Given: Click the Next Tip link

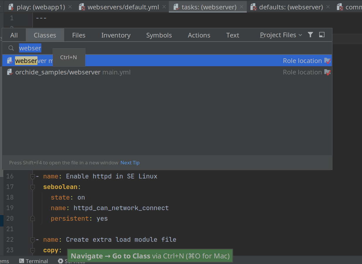Looking at the screenshot, I should click(130, 163).
